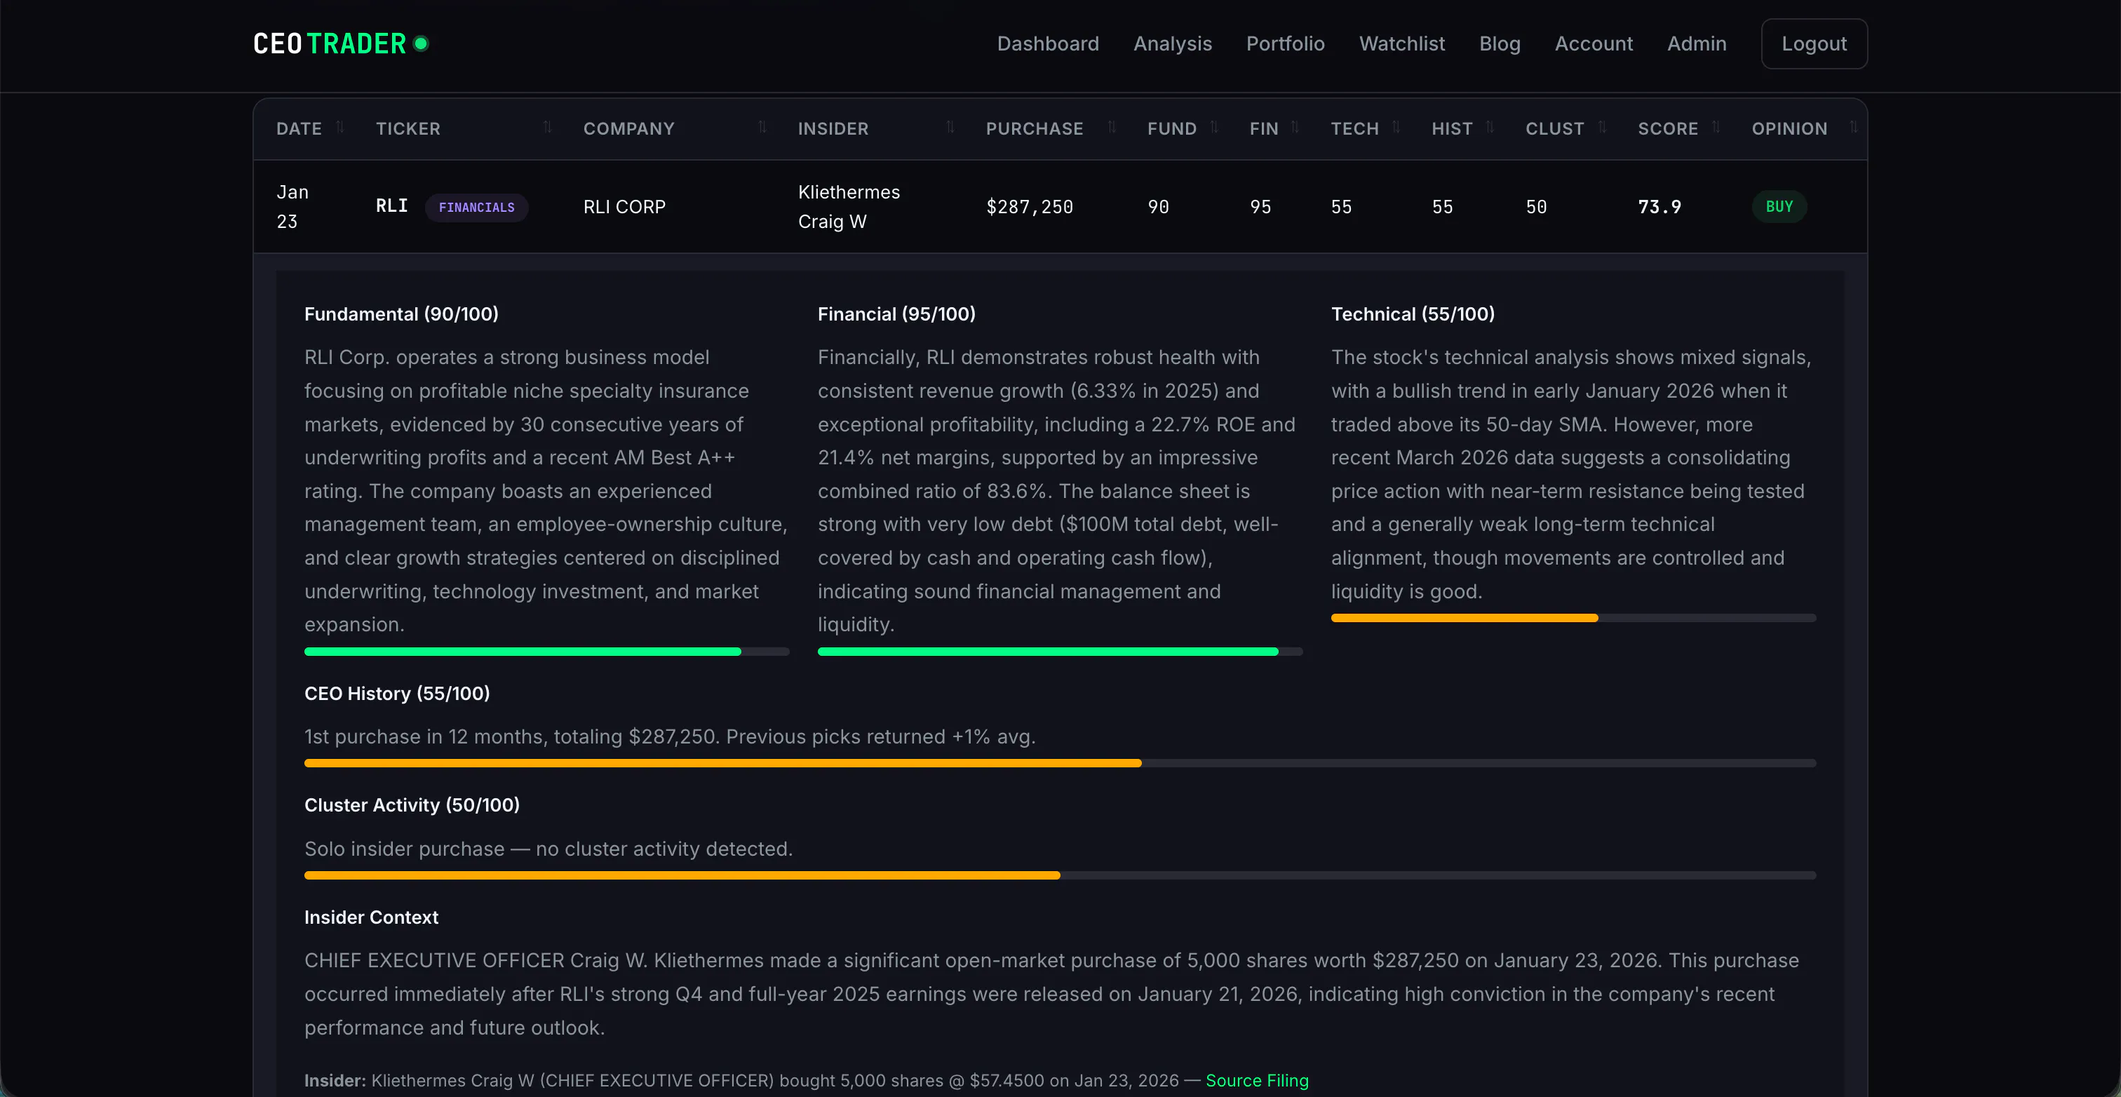Viewport: 2121px width, 1097px height.
Task: Click the Financial score progress bar
Action: click(x=1060, y=652)
